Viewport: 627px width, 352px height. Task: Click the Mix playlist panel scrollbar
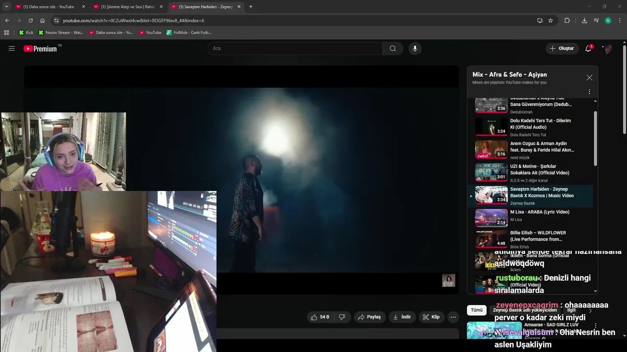coord(596,138)
